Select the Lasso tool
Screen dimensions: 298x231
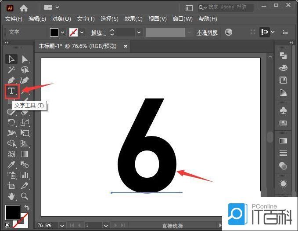click(x=25, y=70)
